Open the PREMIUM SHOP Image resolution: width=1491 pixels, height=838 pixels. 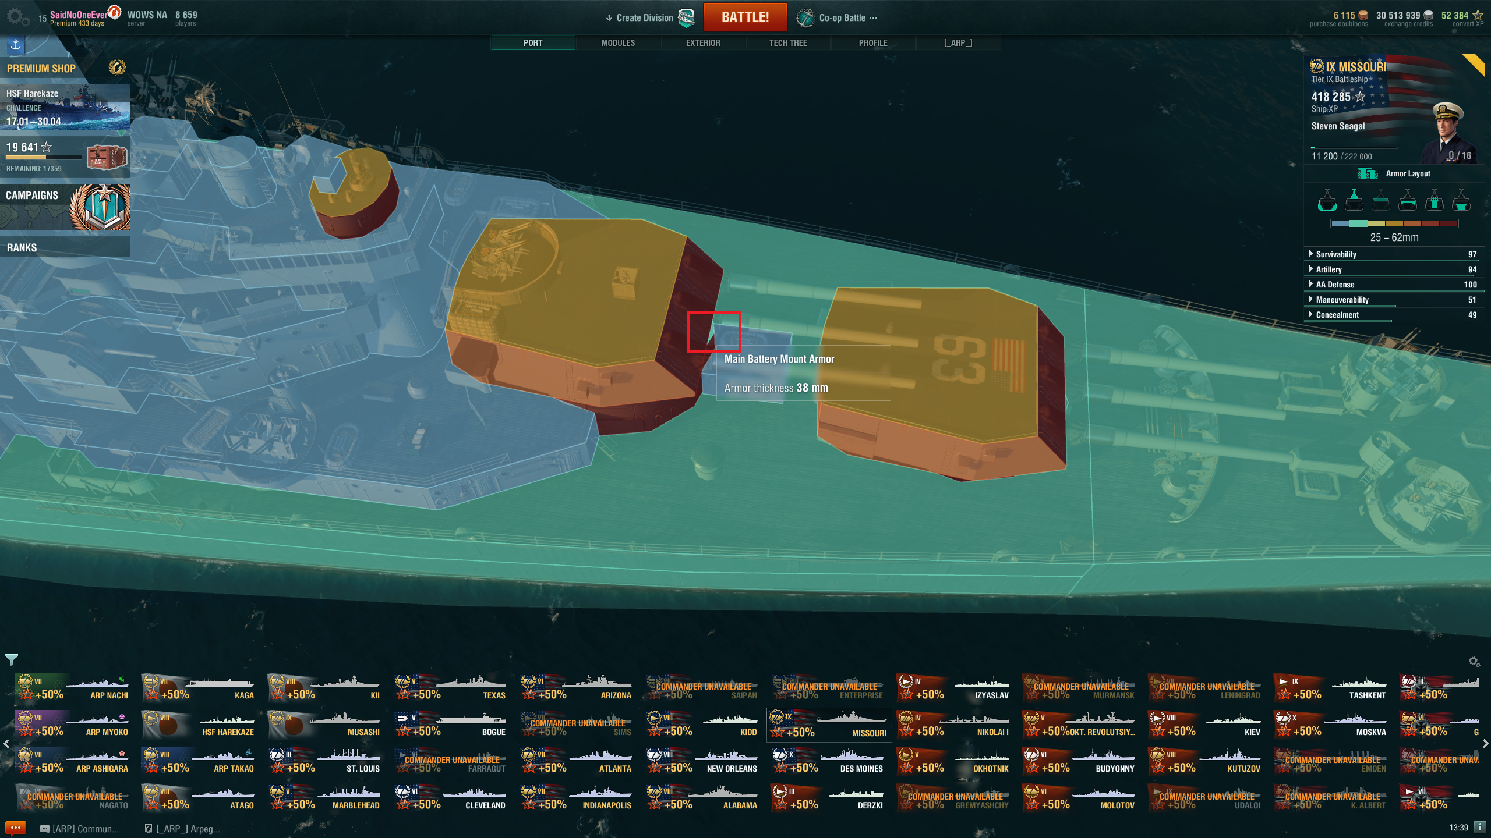pos(65,68)
